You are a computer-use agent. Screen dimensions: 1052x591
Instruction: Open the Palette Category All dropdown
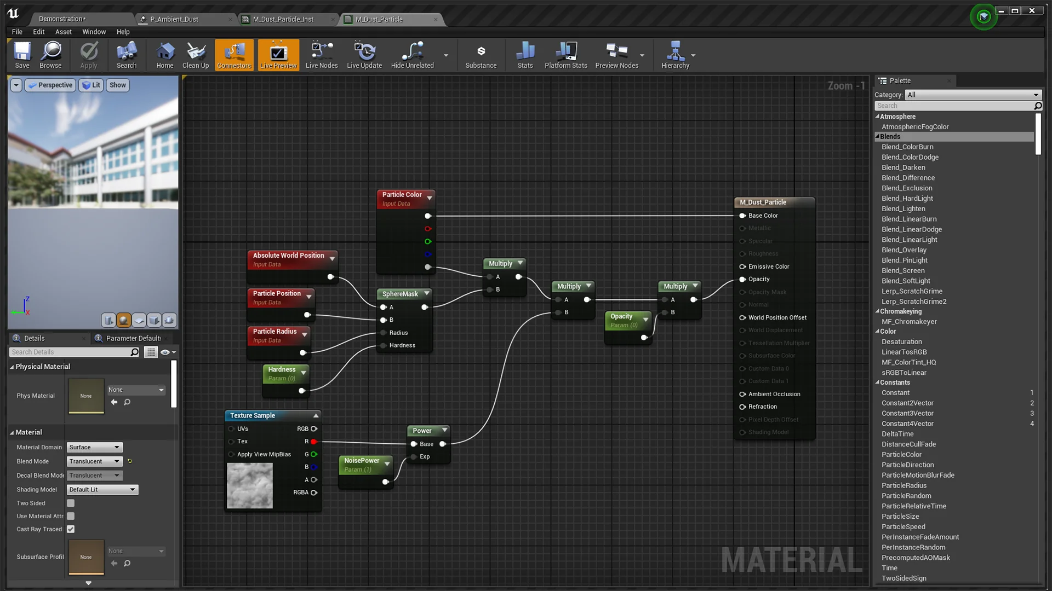(x=973, y=95)
